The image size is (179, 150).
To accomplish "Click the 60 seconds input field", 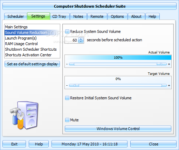I will [x=71, y=40].
